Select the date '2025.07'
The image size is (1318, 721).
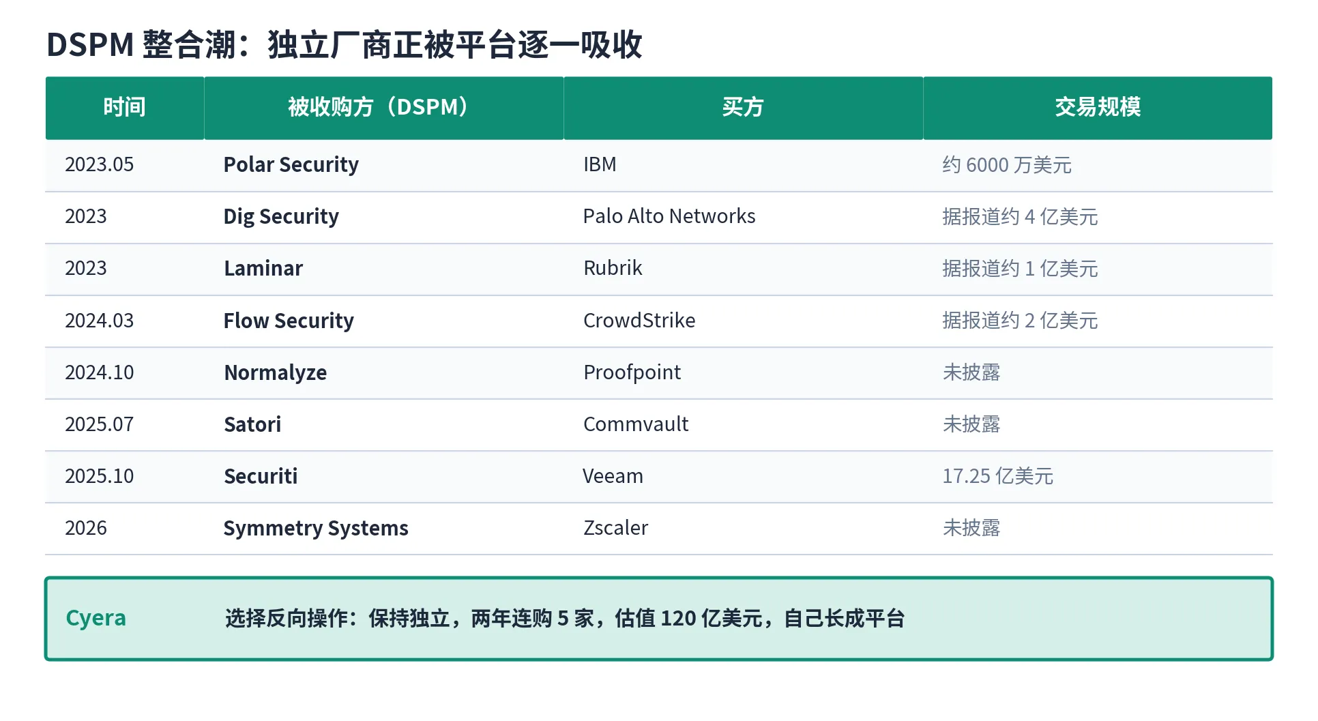point(99,424)
